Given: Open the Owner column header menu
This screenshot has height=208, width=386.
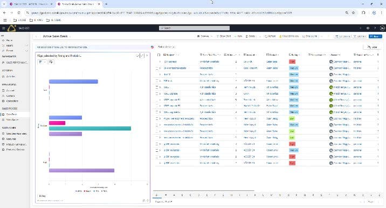Looking at the screenshot, I should click(x=335, y=55).
